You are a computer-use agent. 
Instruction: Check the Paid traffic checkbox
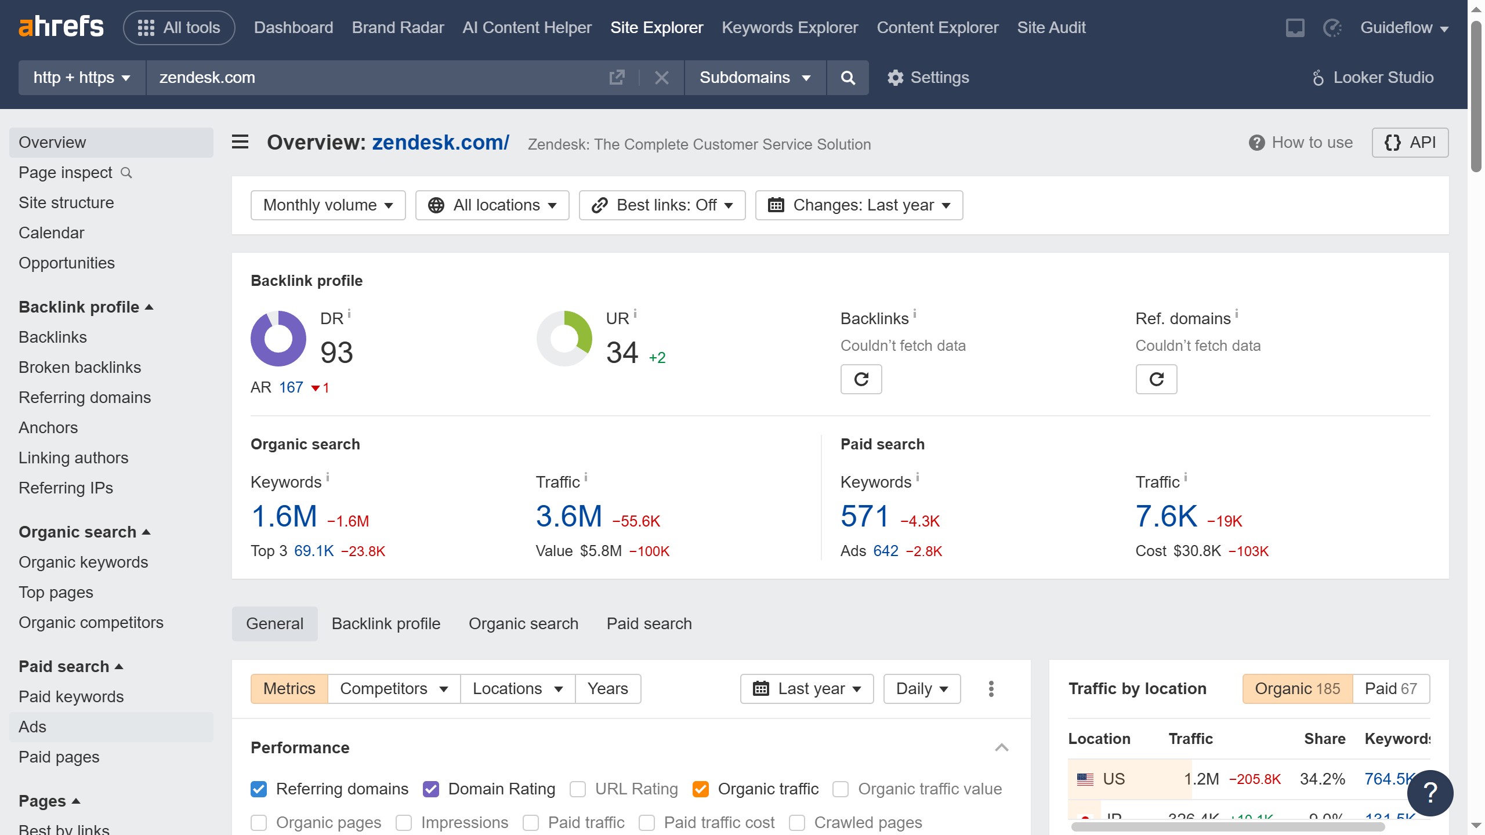[x=531, y=823]
